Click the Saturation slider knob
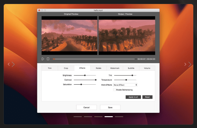This screenshot has height=128, width=197. pyautogui.click(x=81, y=84)
